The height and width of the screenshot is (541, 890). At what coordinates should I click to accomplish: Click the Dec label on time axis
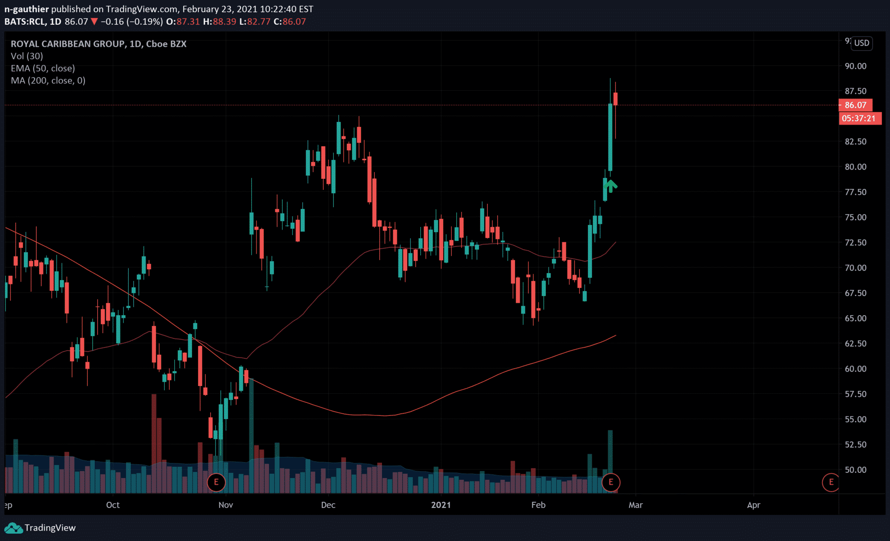[x=328, y=505]
